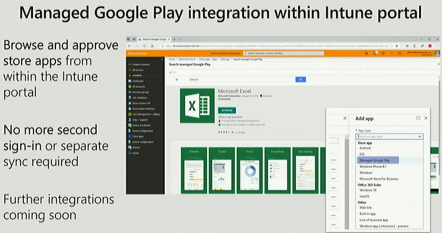The height and width of the screenshot is (233, 442).
Task: Open the Trusted screenshot thumbnail
Action: [x=222, y=170]
